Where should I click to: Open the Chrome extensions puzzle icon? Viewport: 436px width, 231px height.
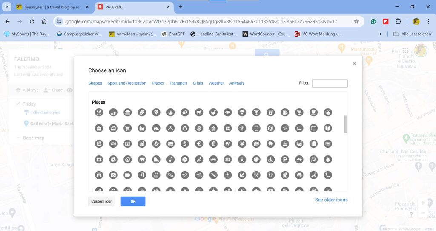(x=398, y=21)
